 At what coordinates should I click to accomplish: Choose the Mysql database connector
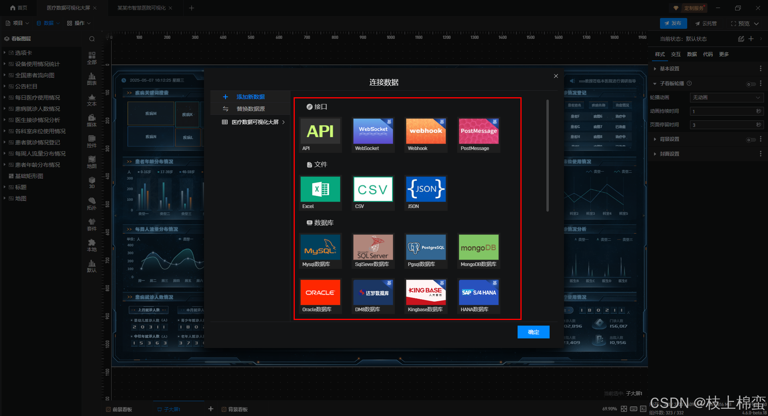pyautogui.click(x=320, y=251)
